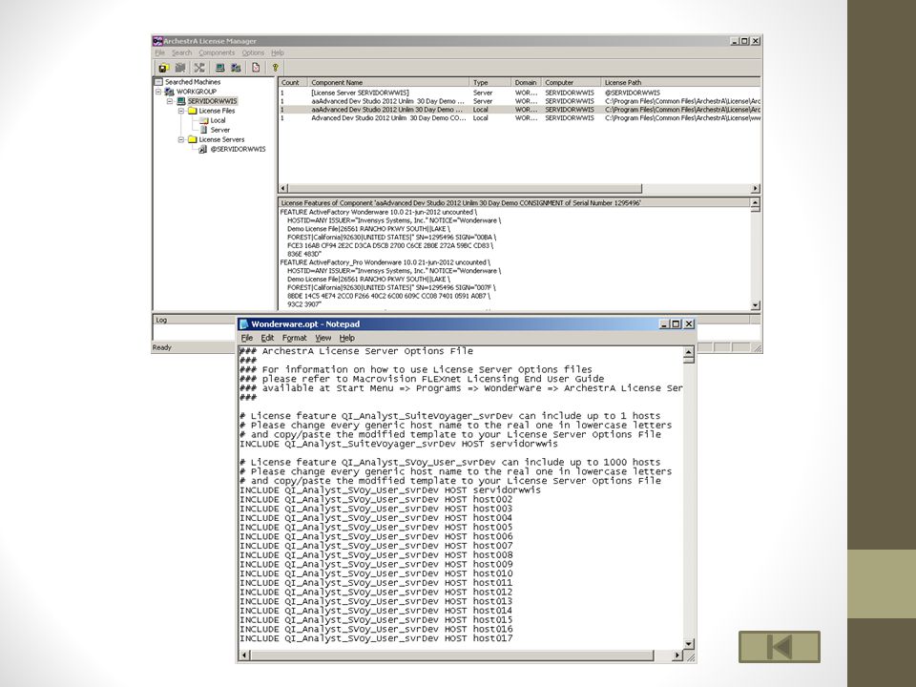The width and height of the screenshot is (916, 687).
Task: Open File menu in Notepad
Action: coord(247,338)
